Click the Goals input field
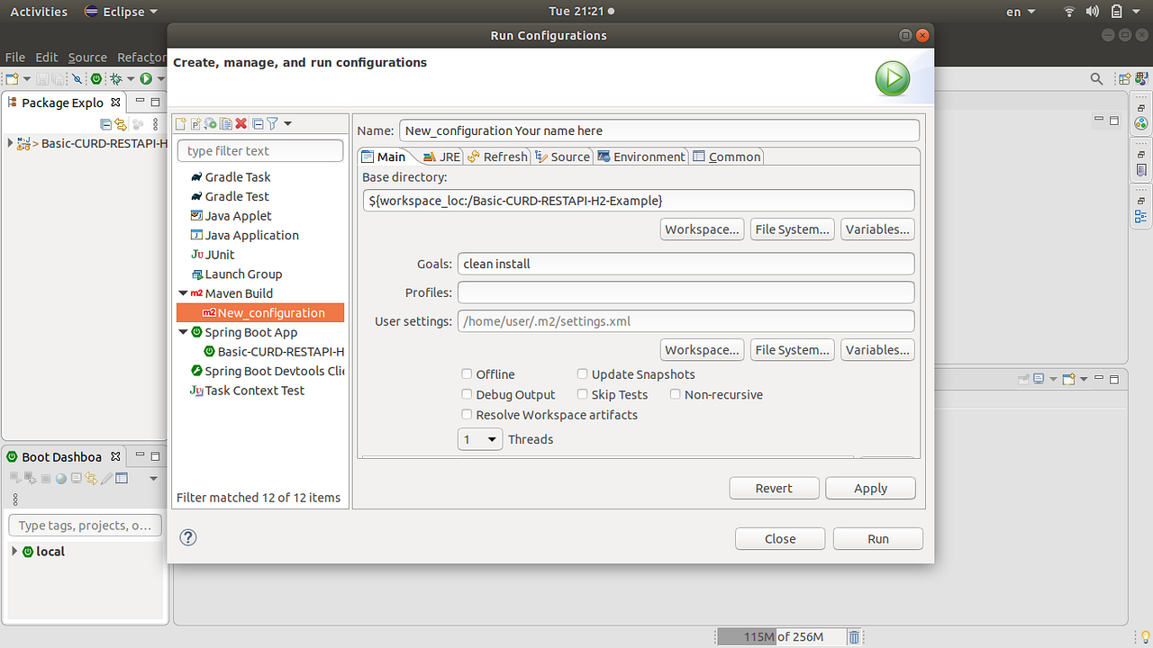This screenshot has height=648, width=1153. [686, 264]
